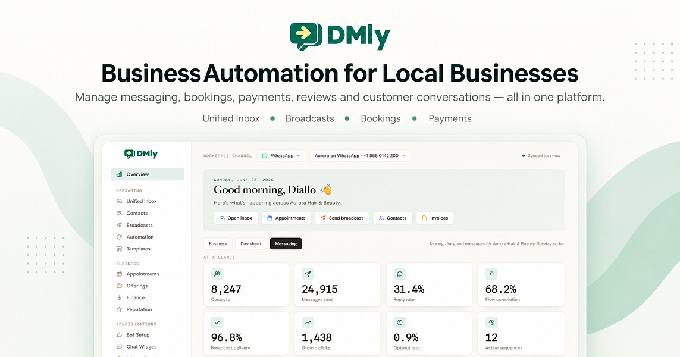Click the Automation cycle icon in sidebar

[119, 237]
